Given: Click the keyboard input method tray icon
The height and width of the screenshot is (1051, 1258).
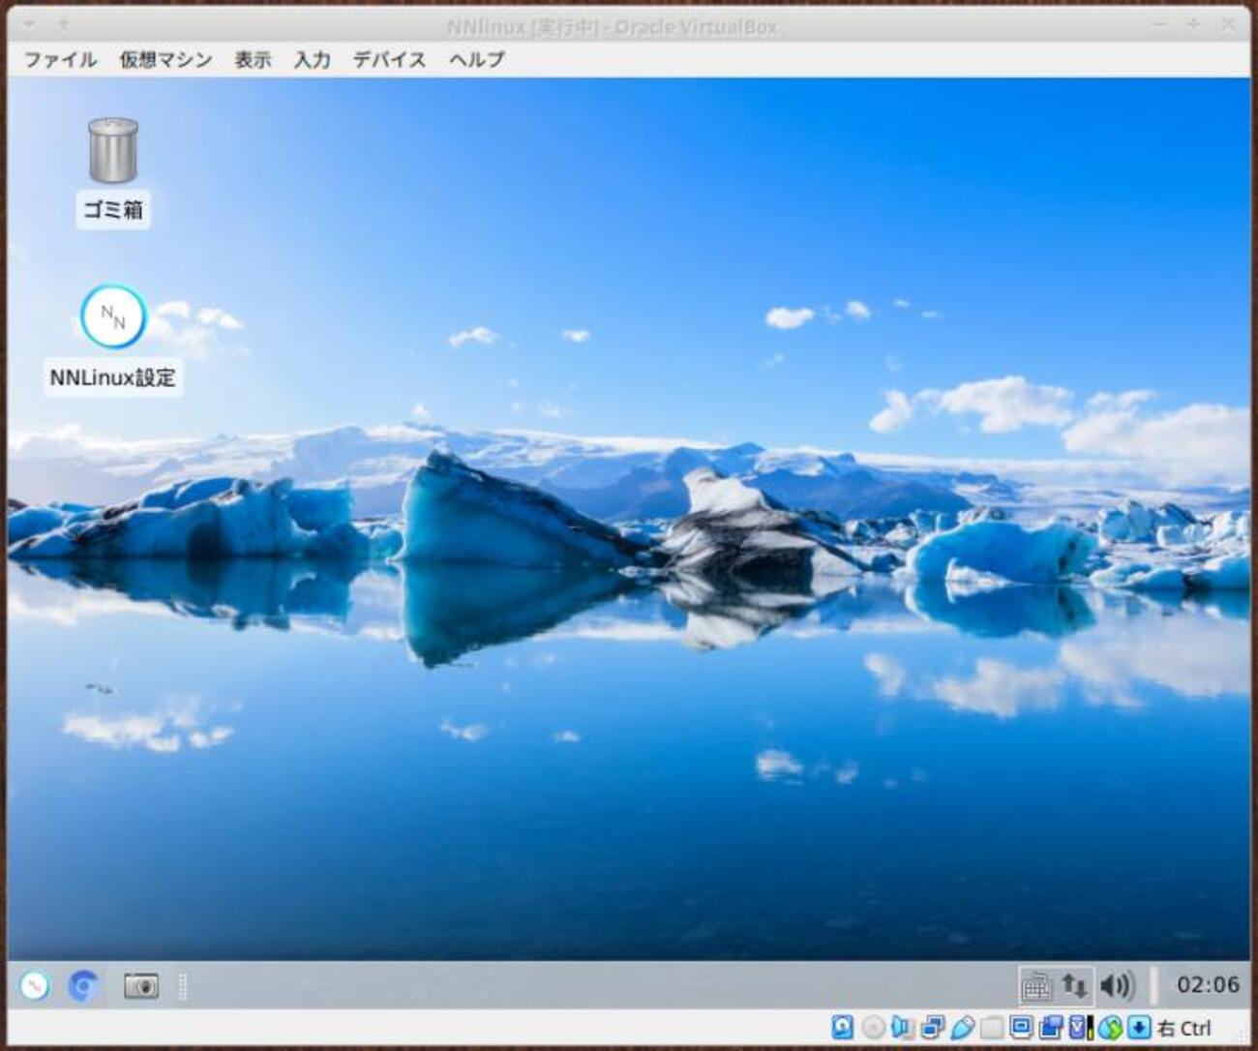Looking at the screenshot, I should pyautogui.click(x=1036, y=985).
